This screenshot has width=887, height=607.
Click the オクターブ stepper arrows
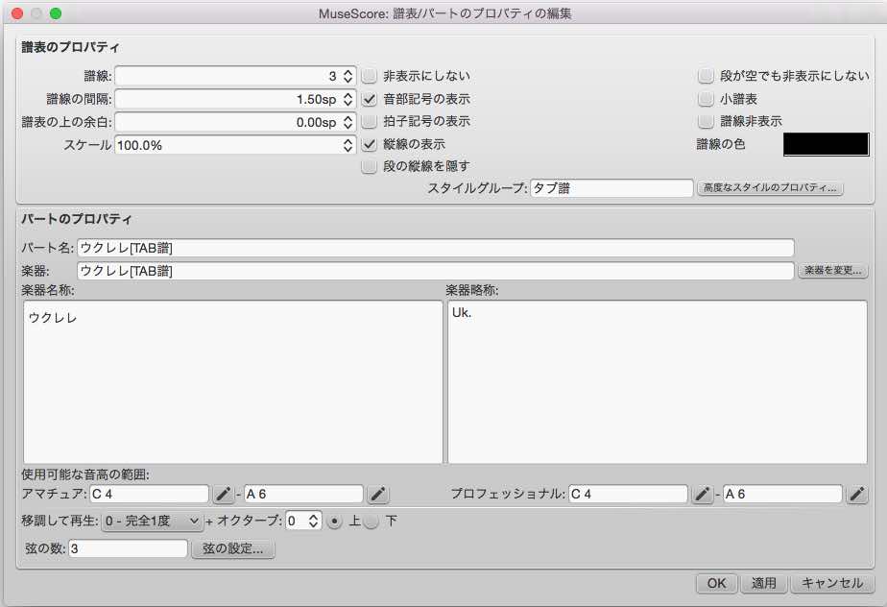point(313,522)
